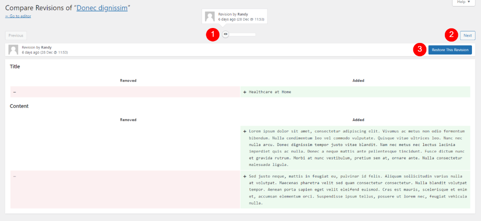Click the revision slider track
Viewport: 481px width, 221px height.
[241, 34]
